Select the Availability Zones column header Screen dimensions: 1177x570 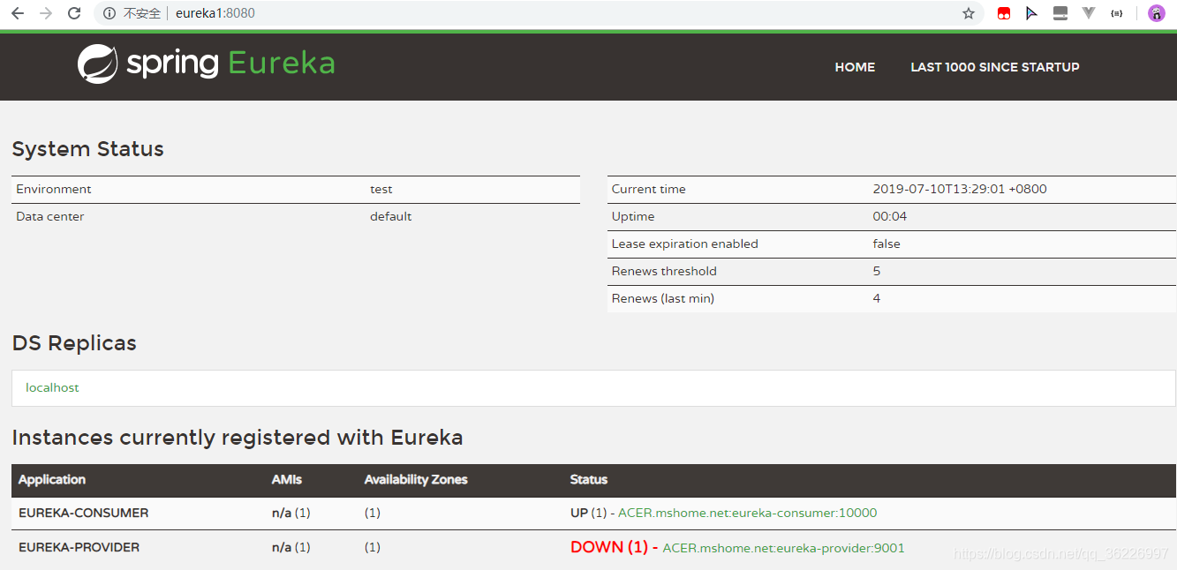click(416, 479)
